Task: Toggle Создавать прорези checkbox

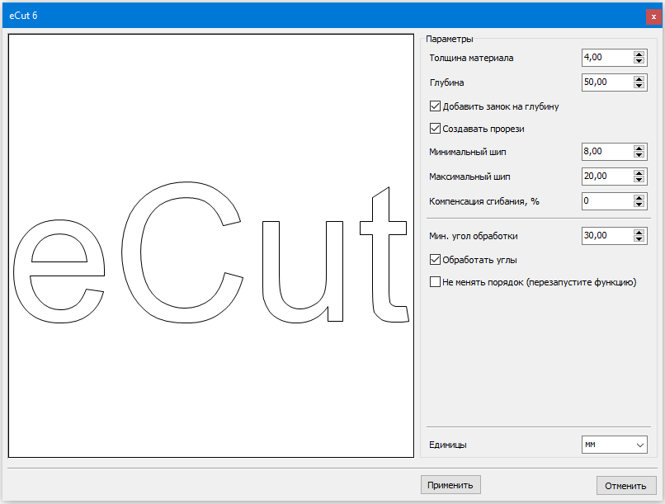Action: click(x=436, y=129)
